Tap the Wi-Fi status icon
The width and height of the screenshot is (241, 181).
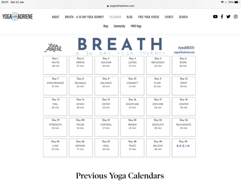(x=222, y=2)
